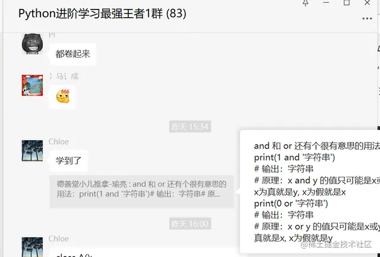Click the Chloe sender name above 学到了
380x257 pixels.
click(59, 142)
